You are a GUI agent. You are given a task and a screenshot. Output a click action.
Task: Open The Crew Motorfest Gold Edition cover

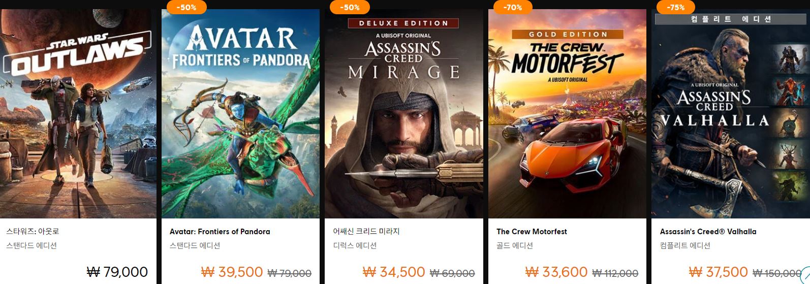[567, 114]
